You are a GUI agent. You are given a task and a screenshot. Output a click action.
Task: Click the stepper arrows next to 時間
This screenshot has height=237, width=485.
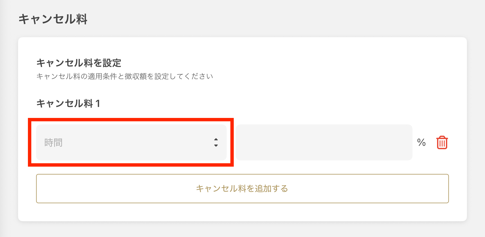[x=216, y=142]
